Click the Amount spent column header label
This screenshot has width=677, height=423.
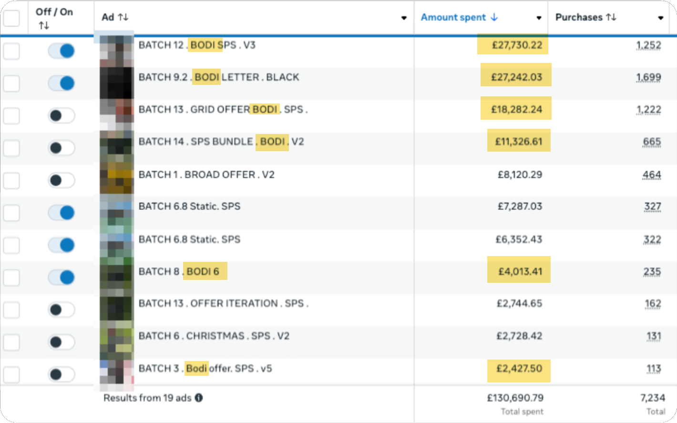pos(453,17)
